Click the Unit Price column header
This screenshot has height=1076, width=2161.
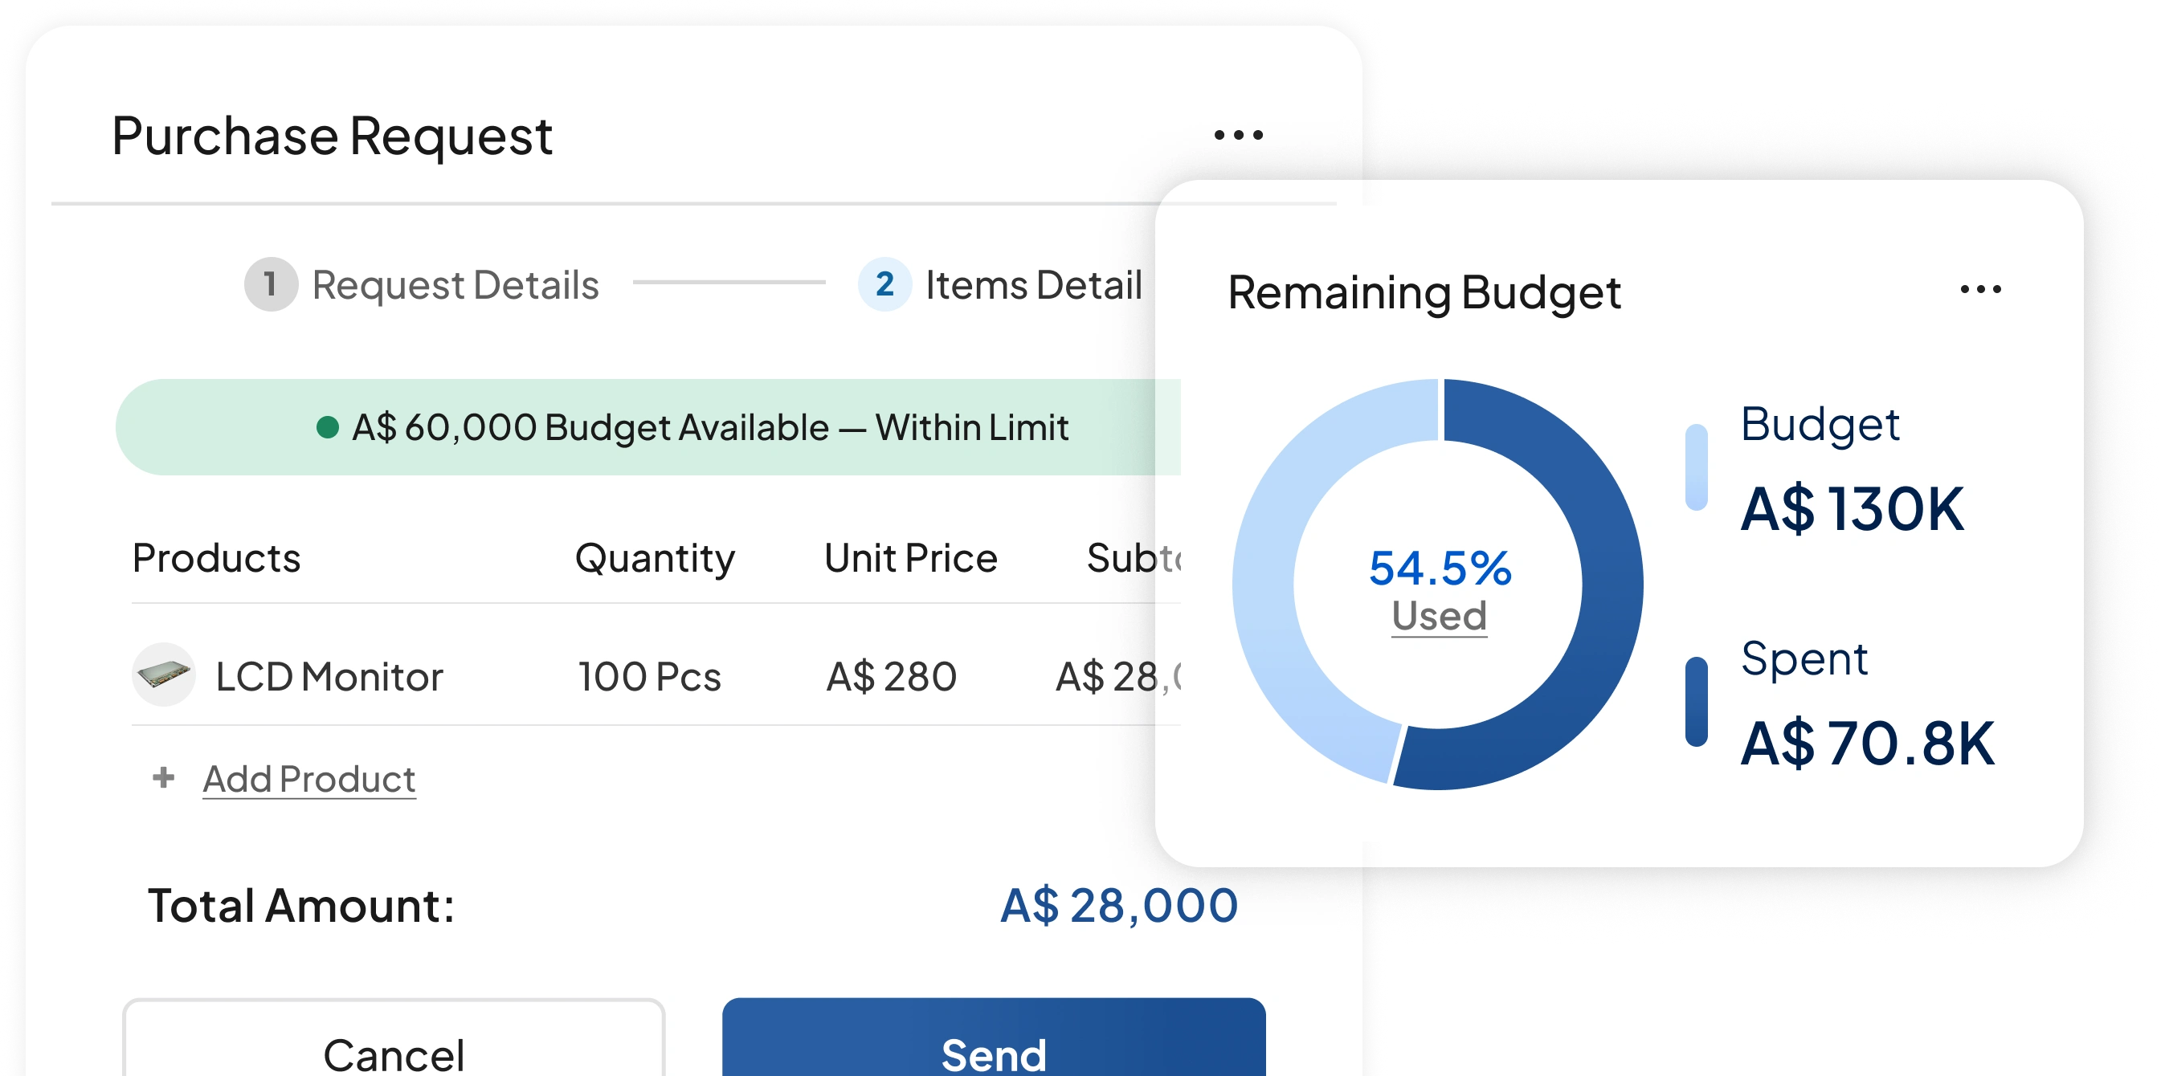click(x=910, y=558)
